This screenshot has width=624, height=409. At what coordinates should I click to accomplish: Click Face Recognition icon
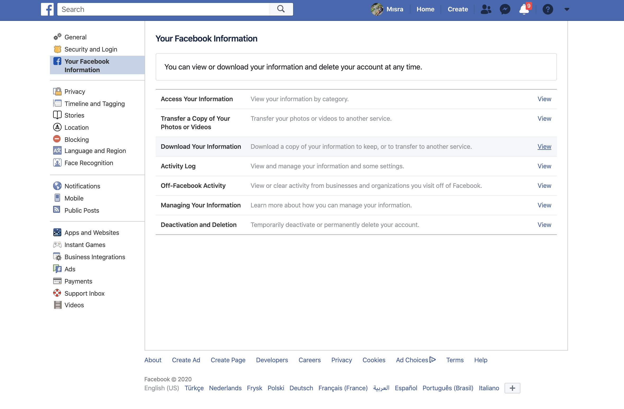(x=57, y=162)
